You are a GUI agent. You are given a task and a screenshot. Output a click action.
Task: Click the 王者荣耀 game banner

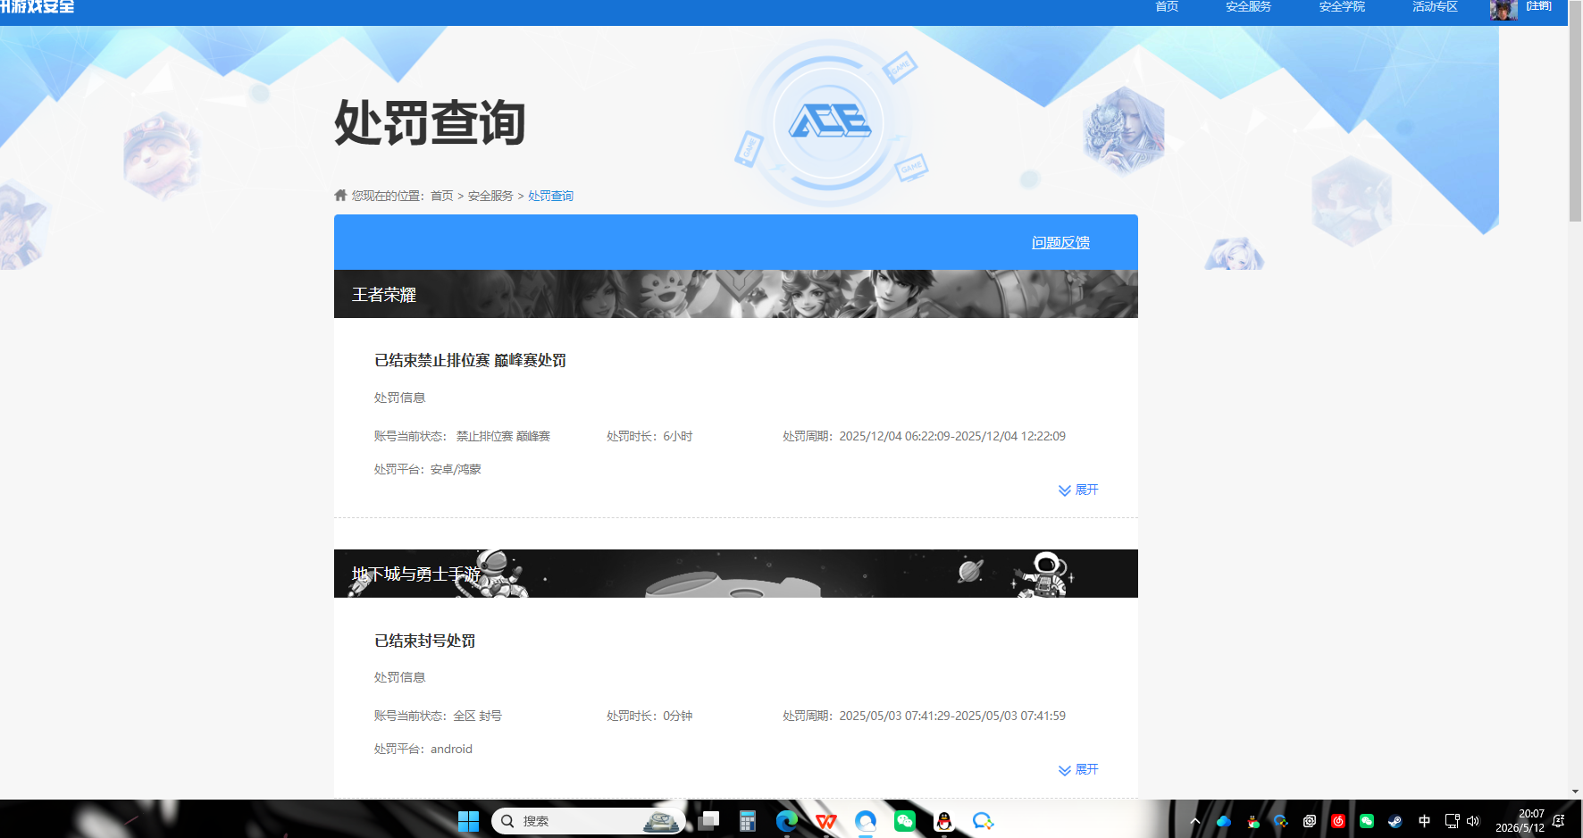click(736, 294)
